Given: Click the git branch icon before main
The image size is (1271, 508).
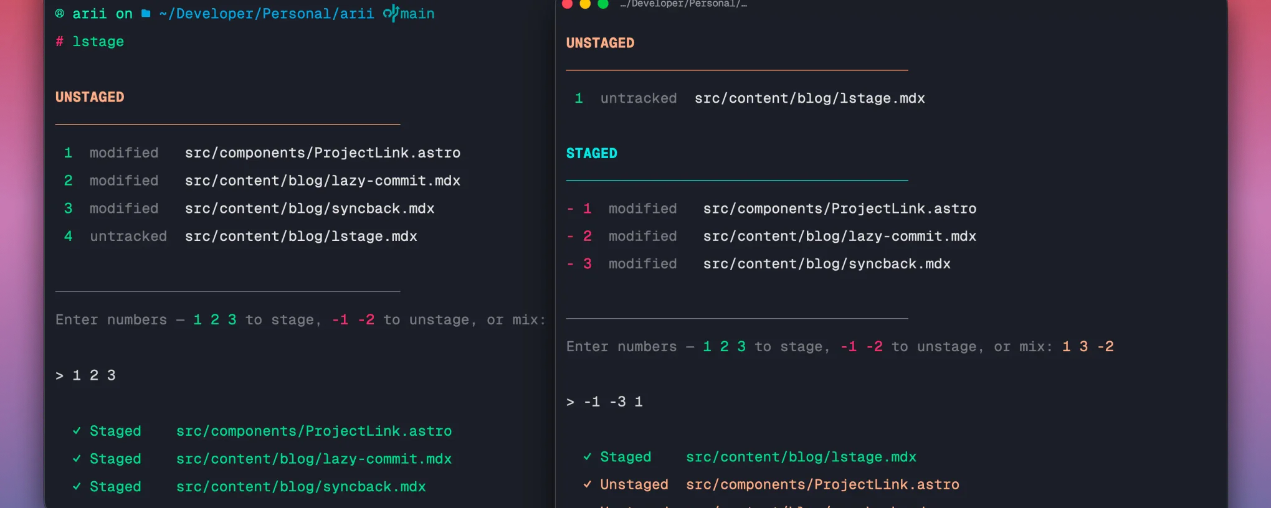Looking at the screenshot, I should point(391,12).
